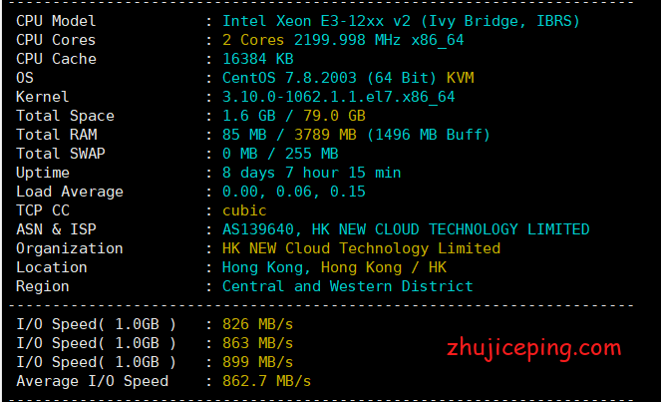
Task: Click the kernel version 3.10.0-1062.1.1.el7.x86_64
Action: (x=338, y=97)
